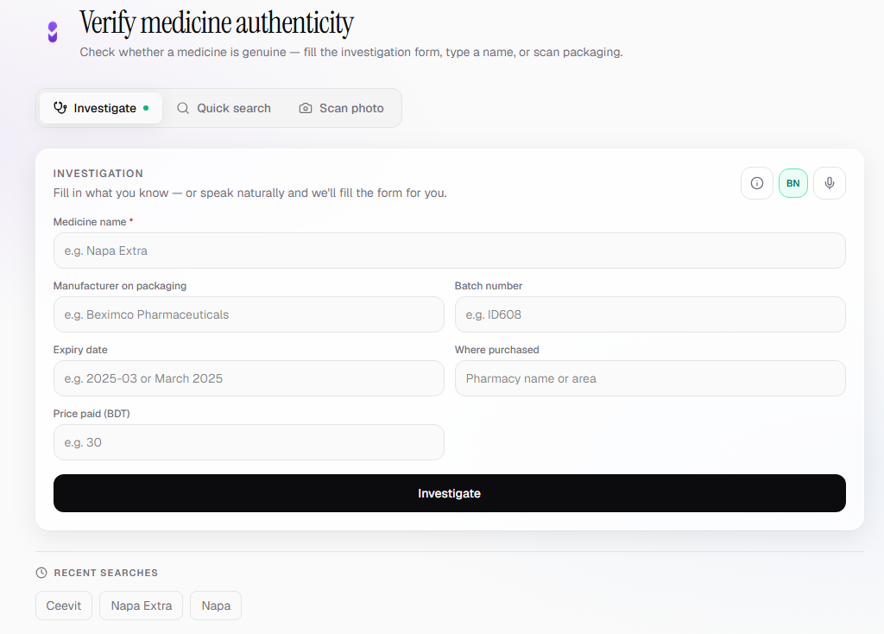Click the Price paid (BDT) label
This screenshot has width=884, height=634.
coord(92,414)
